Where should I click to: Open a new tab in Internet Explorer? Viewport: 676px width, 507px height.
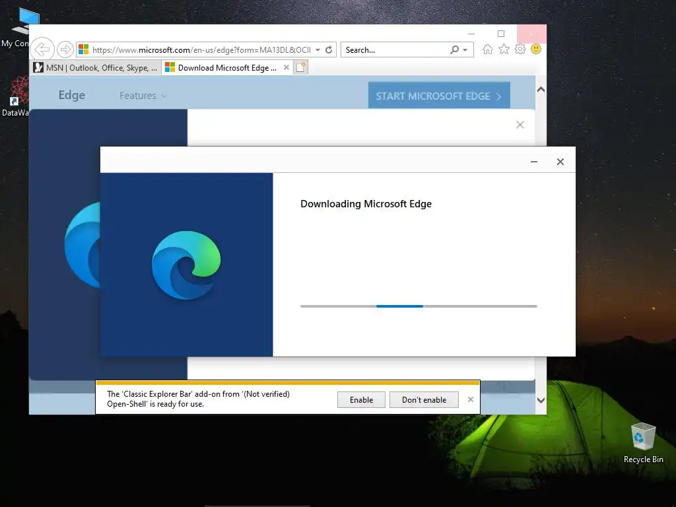[x=301, y=68]
